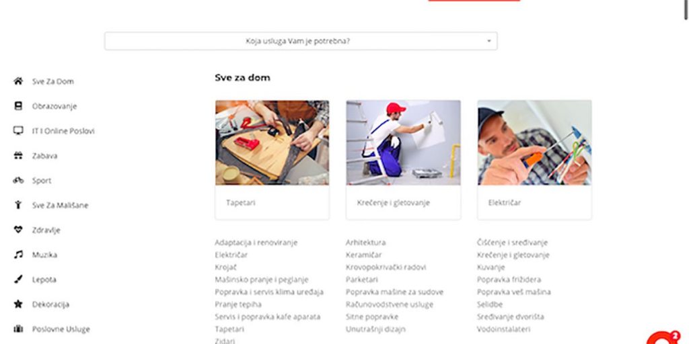
Task: Click the bicycle icon beside Sport
Action: tap(18, 180)
